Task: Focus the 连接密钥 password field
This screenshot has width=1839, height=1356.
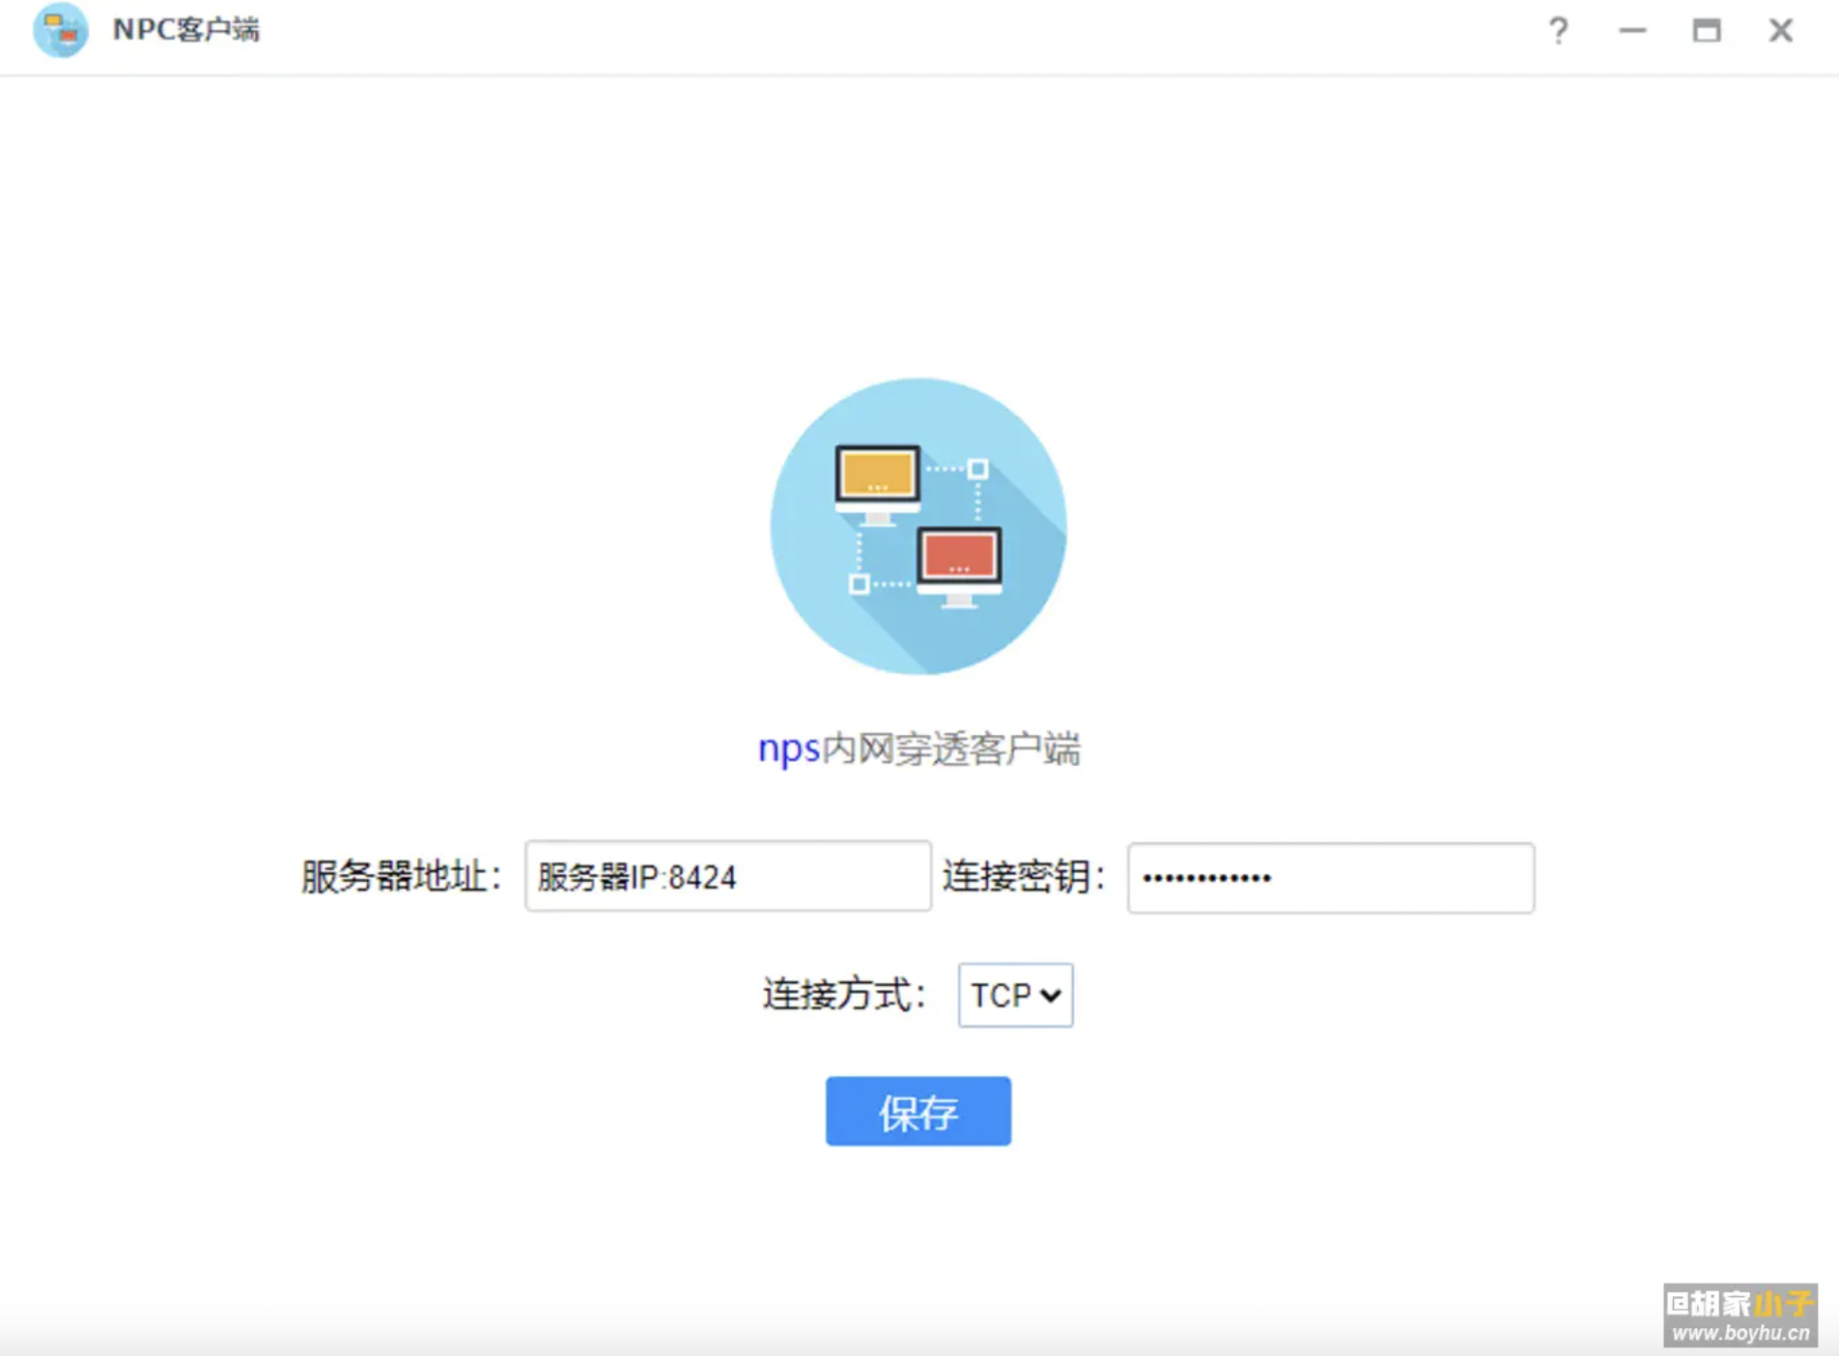Action: point(1331,878)
